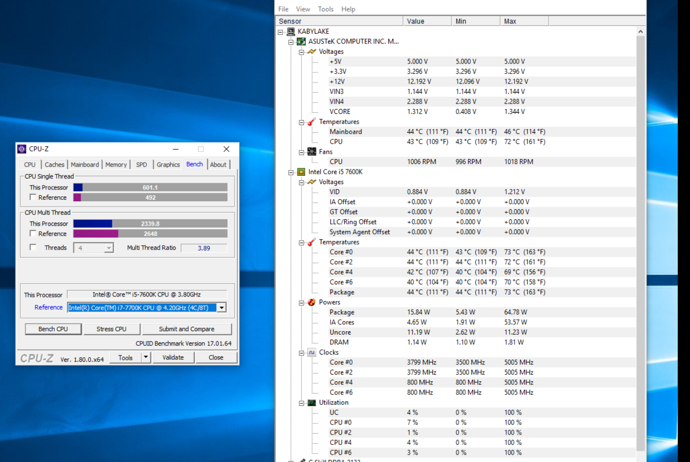
Task: Click the Tools button in CPU-Z
Action: (126, 357)
